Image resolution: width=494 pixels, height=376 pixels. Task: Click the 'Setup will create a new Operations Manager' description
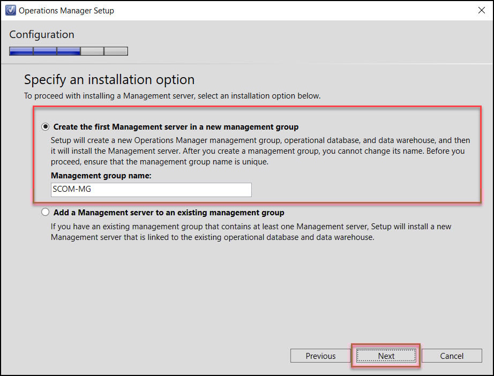pos(260,151)
